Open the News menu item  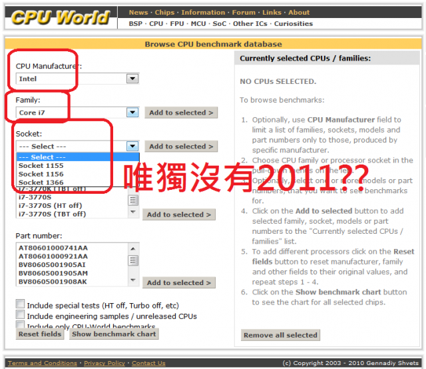click(x=138, y=12)
